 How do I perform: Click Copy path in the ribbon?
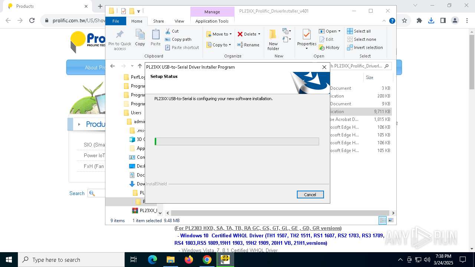pyautogui.click(x=178, y=39)
